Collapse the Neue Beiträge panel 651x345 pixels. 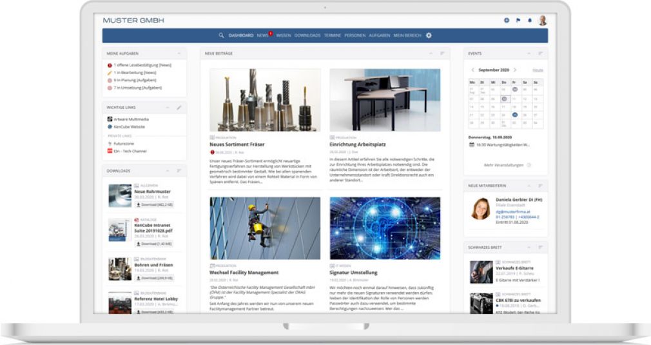click(x=431, y=54)
